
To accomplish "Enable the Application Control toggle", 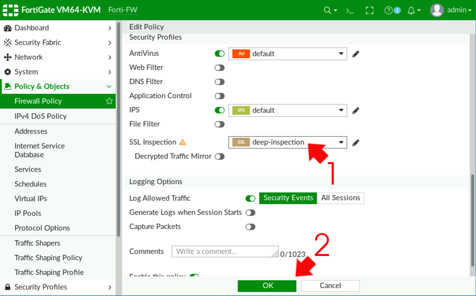I will point(219,96).
